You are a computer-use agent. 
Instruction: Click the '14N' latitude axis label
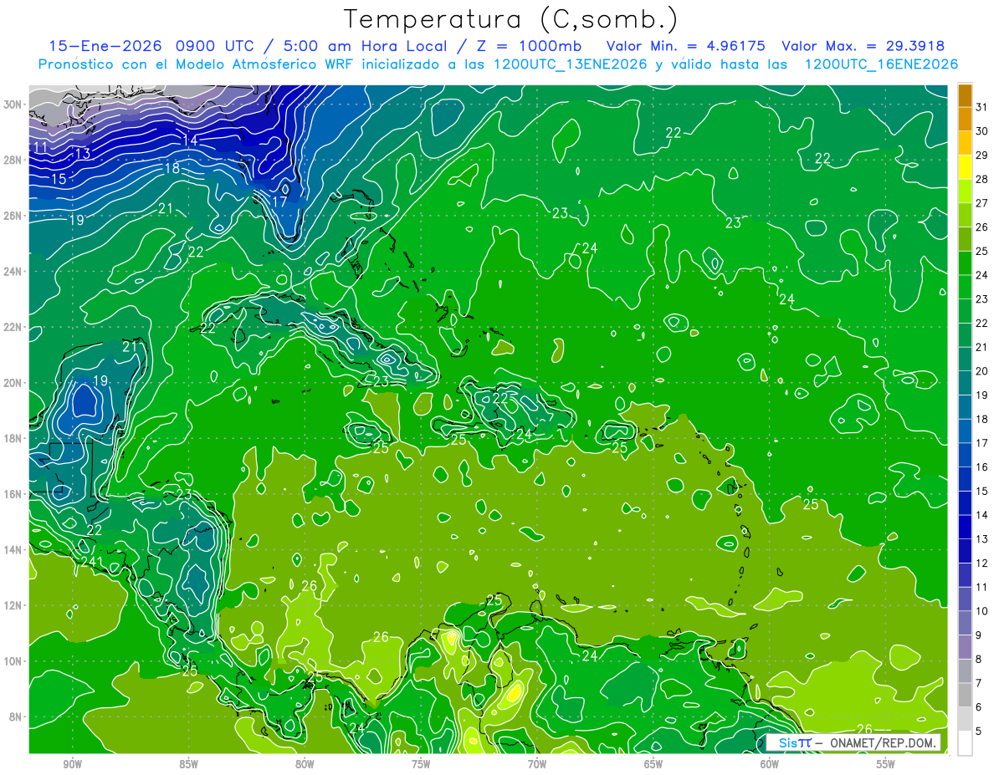click(x=13, y=550)
